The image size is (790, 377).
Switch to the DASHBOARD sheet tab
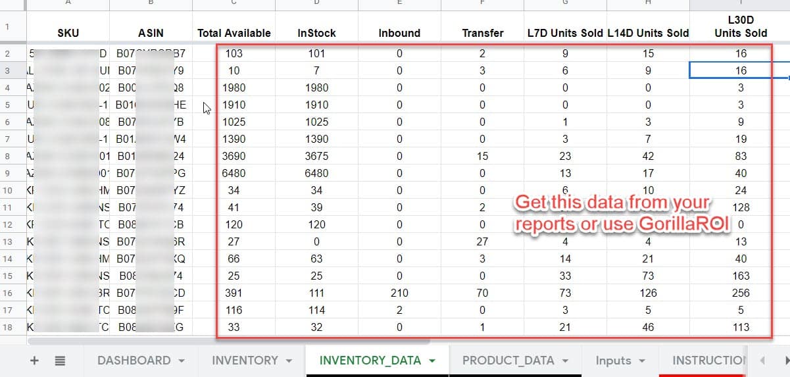point(134,361)
